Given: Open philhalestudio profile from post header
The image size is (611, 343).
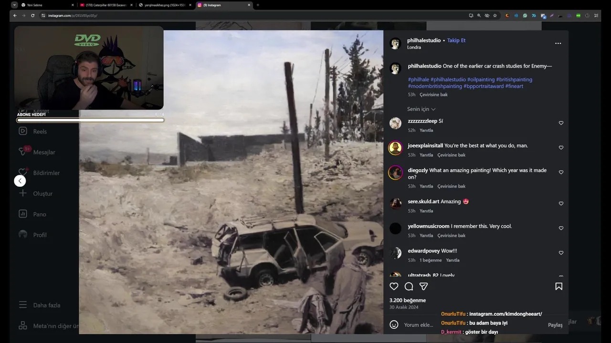Looking at the screenshot, I should point(424,40).
